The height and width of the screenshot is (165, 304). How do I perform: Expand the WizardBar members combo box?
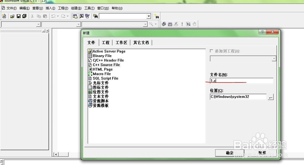145,24
